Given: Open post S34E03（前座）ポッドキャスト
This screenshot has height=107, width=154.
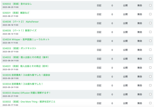Looking at the screenshot, I should click(x=19, y=48).
